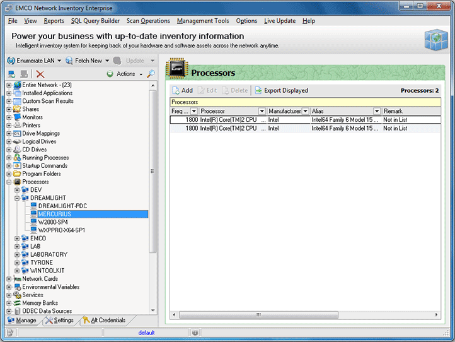Image resolution: width=455 pixels, height=342 pixels.
Task: Open the Alias column filter dropdown
Action: pyautogui.click(x=377, y=111)
